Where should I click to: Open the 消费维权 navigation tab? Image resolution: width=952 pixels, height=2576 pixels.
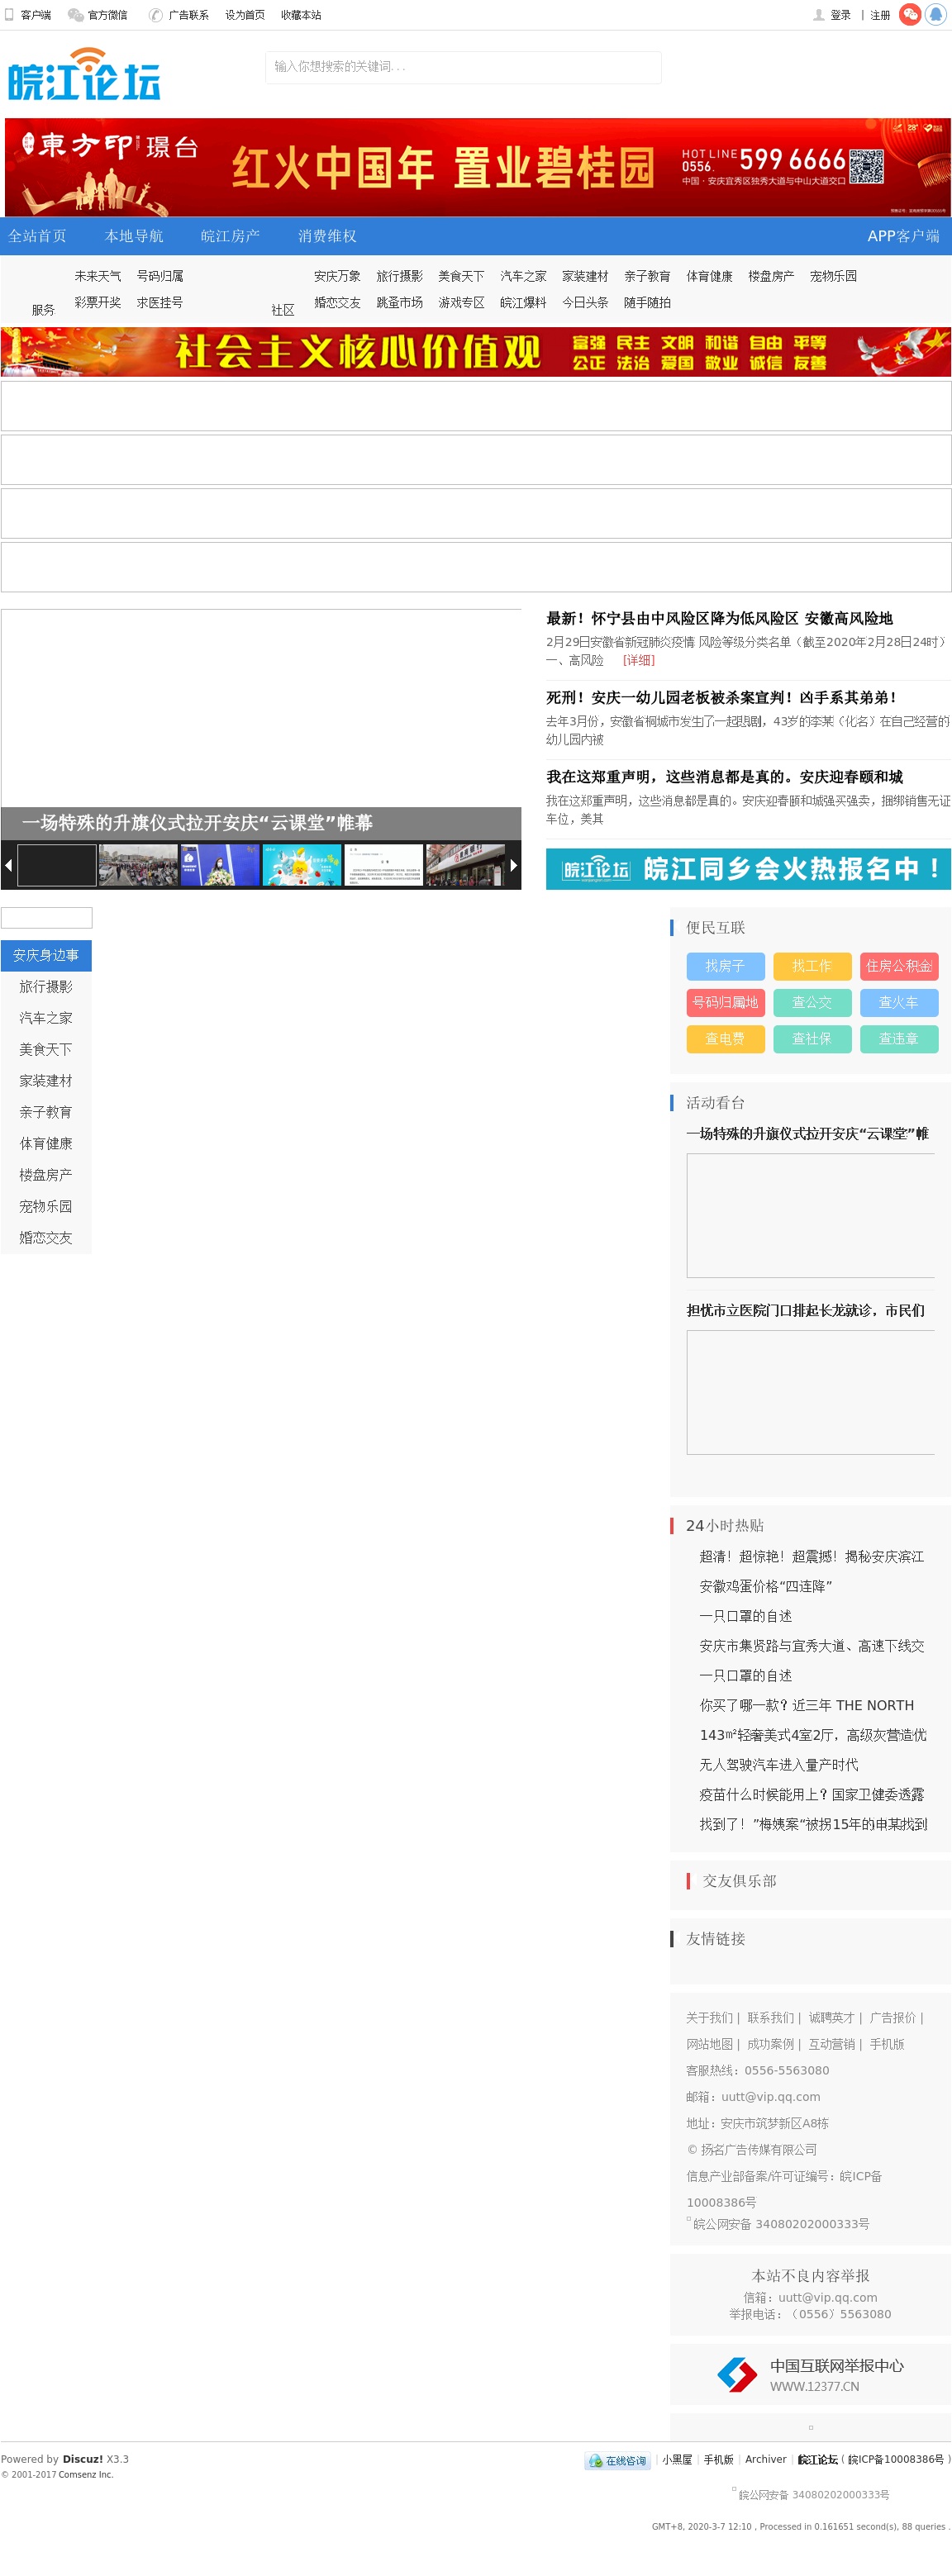327,236
